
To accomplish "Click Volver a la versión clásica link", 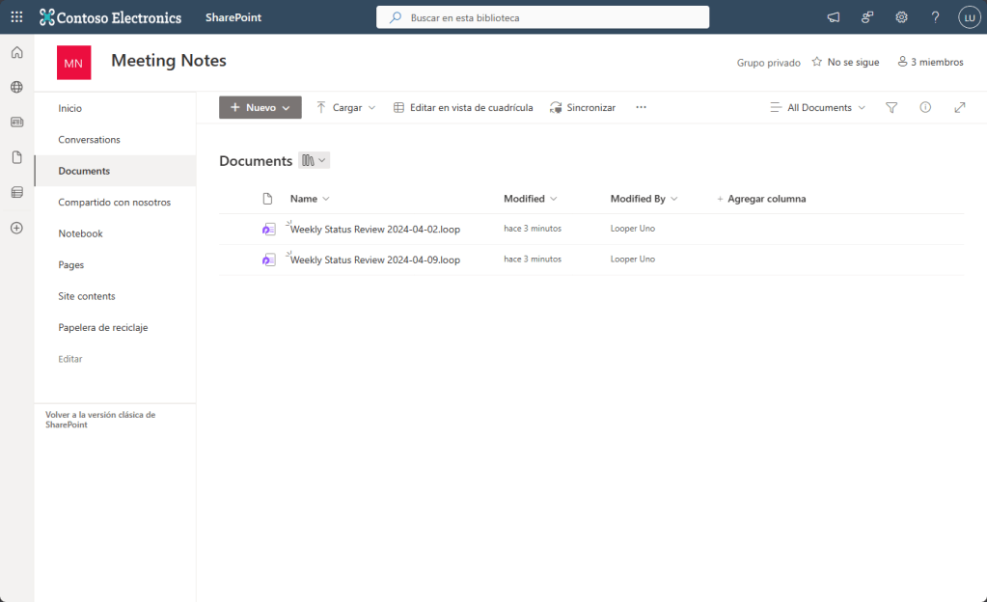I will click(99, 420).
